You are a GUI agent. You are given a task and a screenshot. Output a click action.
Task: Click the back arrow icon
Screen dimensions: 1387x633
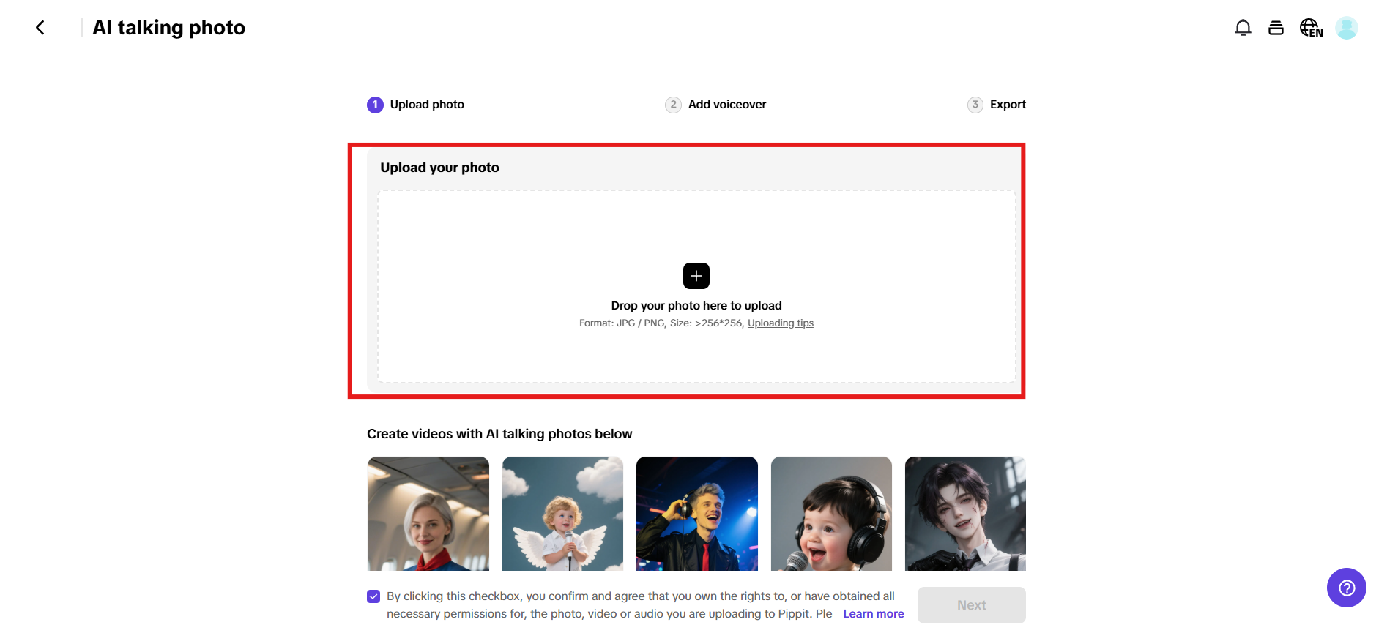[40, 28]
